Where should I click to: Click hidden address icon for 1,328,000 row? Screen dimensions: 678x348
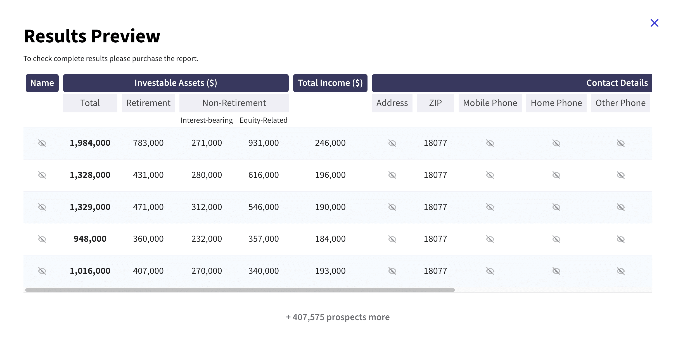(392, 175)
